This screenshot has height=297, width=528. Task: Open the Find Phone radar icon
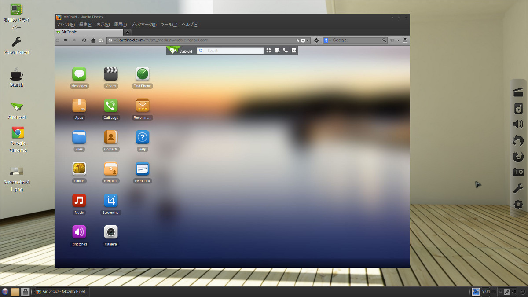tap(143, 73)
